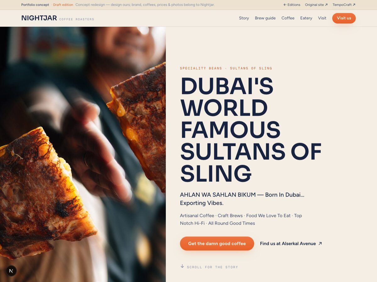Open the Story nav item
This screenshot has width=377, height=282.
244,18
